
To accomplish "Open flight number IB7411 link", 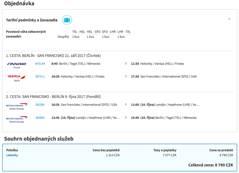I will click(x=40, y=77).
